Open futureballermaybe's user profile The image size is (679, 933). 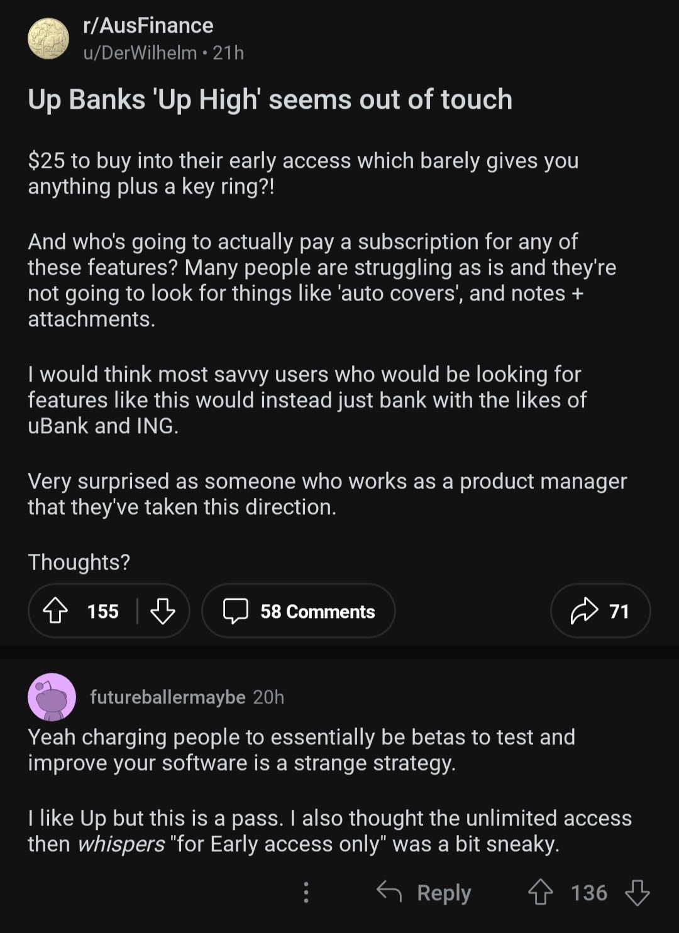(x=167, y=697)
